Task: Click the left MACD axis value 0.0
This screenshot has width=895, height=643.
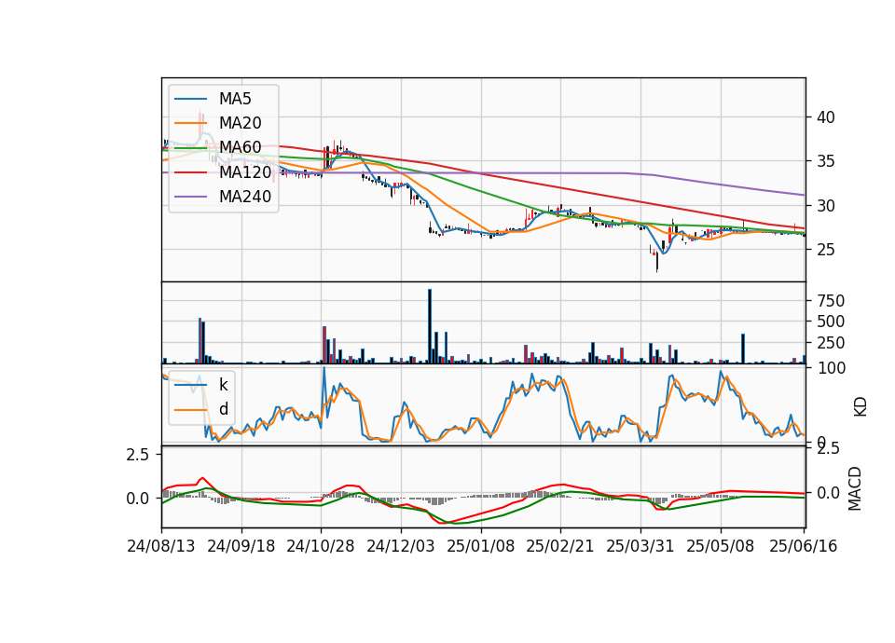Action: [138, 499]
